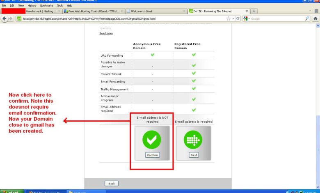Image resolution: width=320 pixels, height=193 pixels.
Task: Open the Google search engine dropdown
Action: pyautogui.click(x=246, y=18)
